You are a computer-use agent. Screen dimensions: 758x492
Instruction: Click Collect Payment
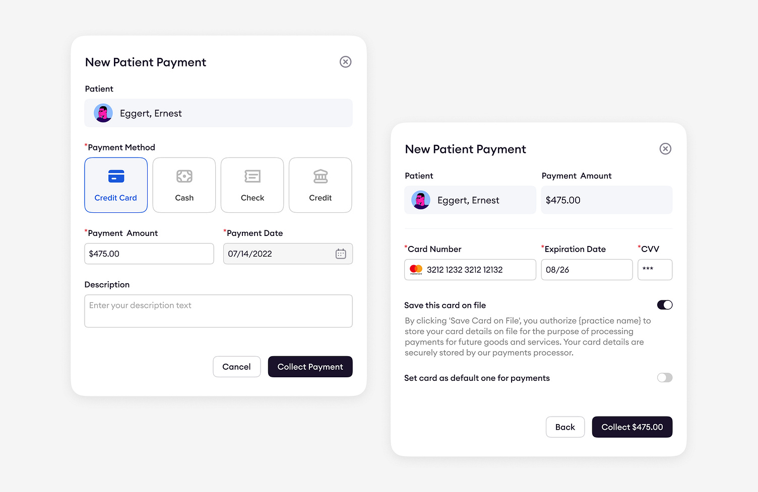tap(310, 367)
